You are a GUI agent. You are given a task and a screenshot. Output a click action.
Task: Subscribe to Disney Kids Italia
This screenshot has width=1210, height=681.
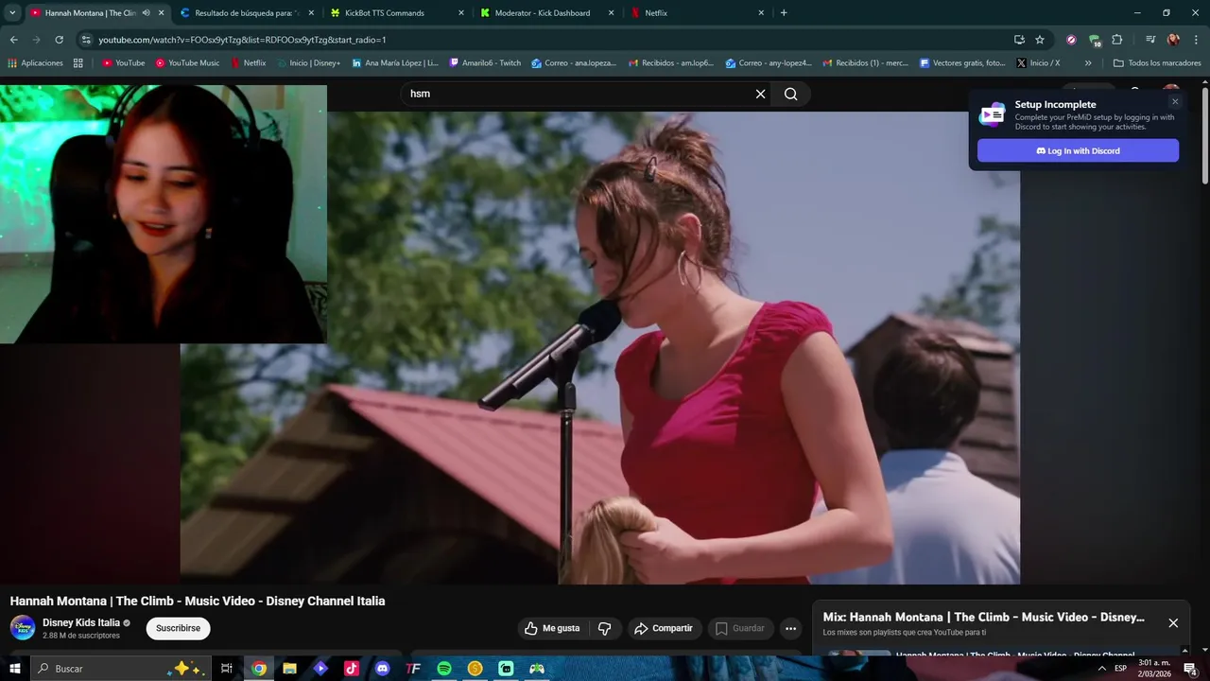[x=178, y=628]
